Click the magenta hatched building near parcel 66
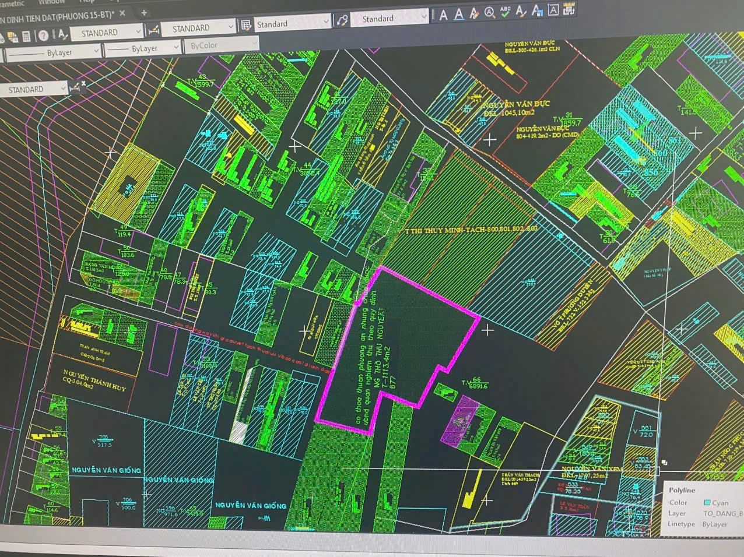The height and width of the screenshot is (557, 744). (461, 421)
